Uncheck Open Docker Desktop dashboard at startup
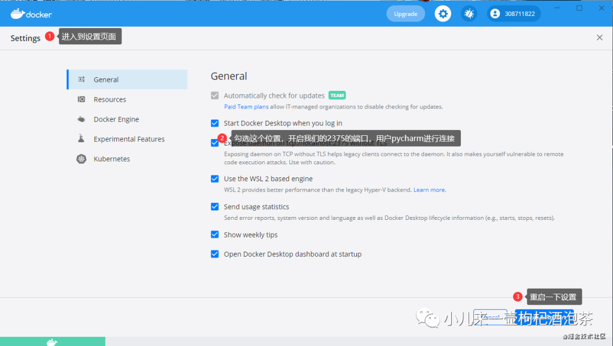The height and width of the screenshot is (346, 613). click(x=215, y=254)
